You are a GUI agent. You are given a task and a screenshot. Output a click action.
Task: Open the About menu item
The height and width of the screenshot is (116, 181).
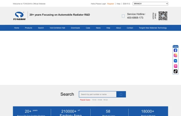click(118, 28)
